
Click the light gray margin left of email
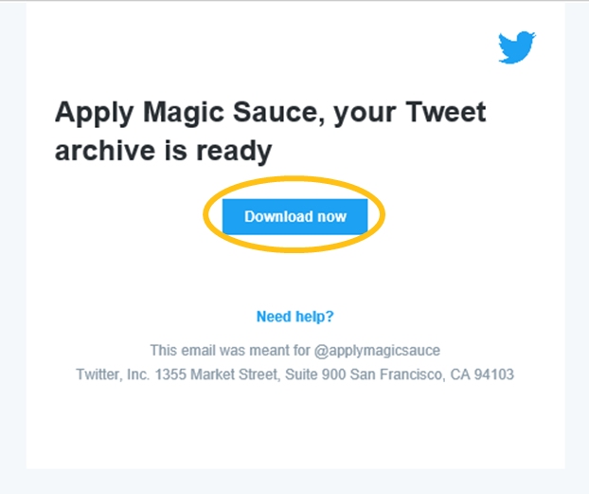click(x=13, y=245)
